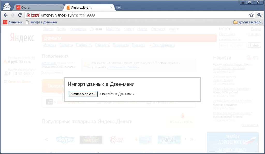Click the browser Forward arrow

(x=13, y=15)
